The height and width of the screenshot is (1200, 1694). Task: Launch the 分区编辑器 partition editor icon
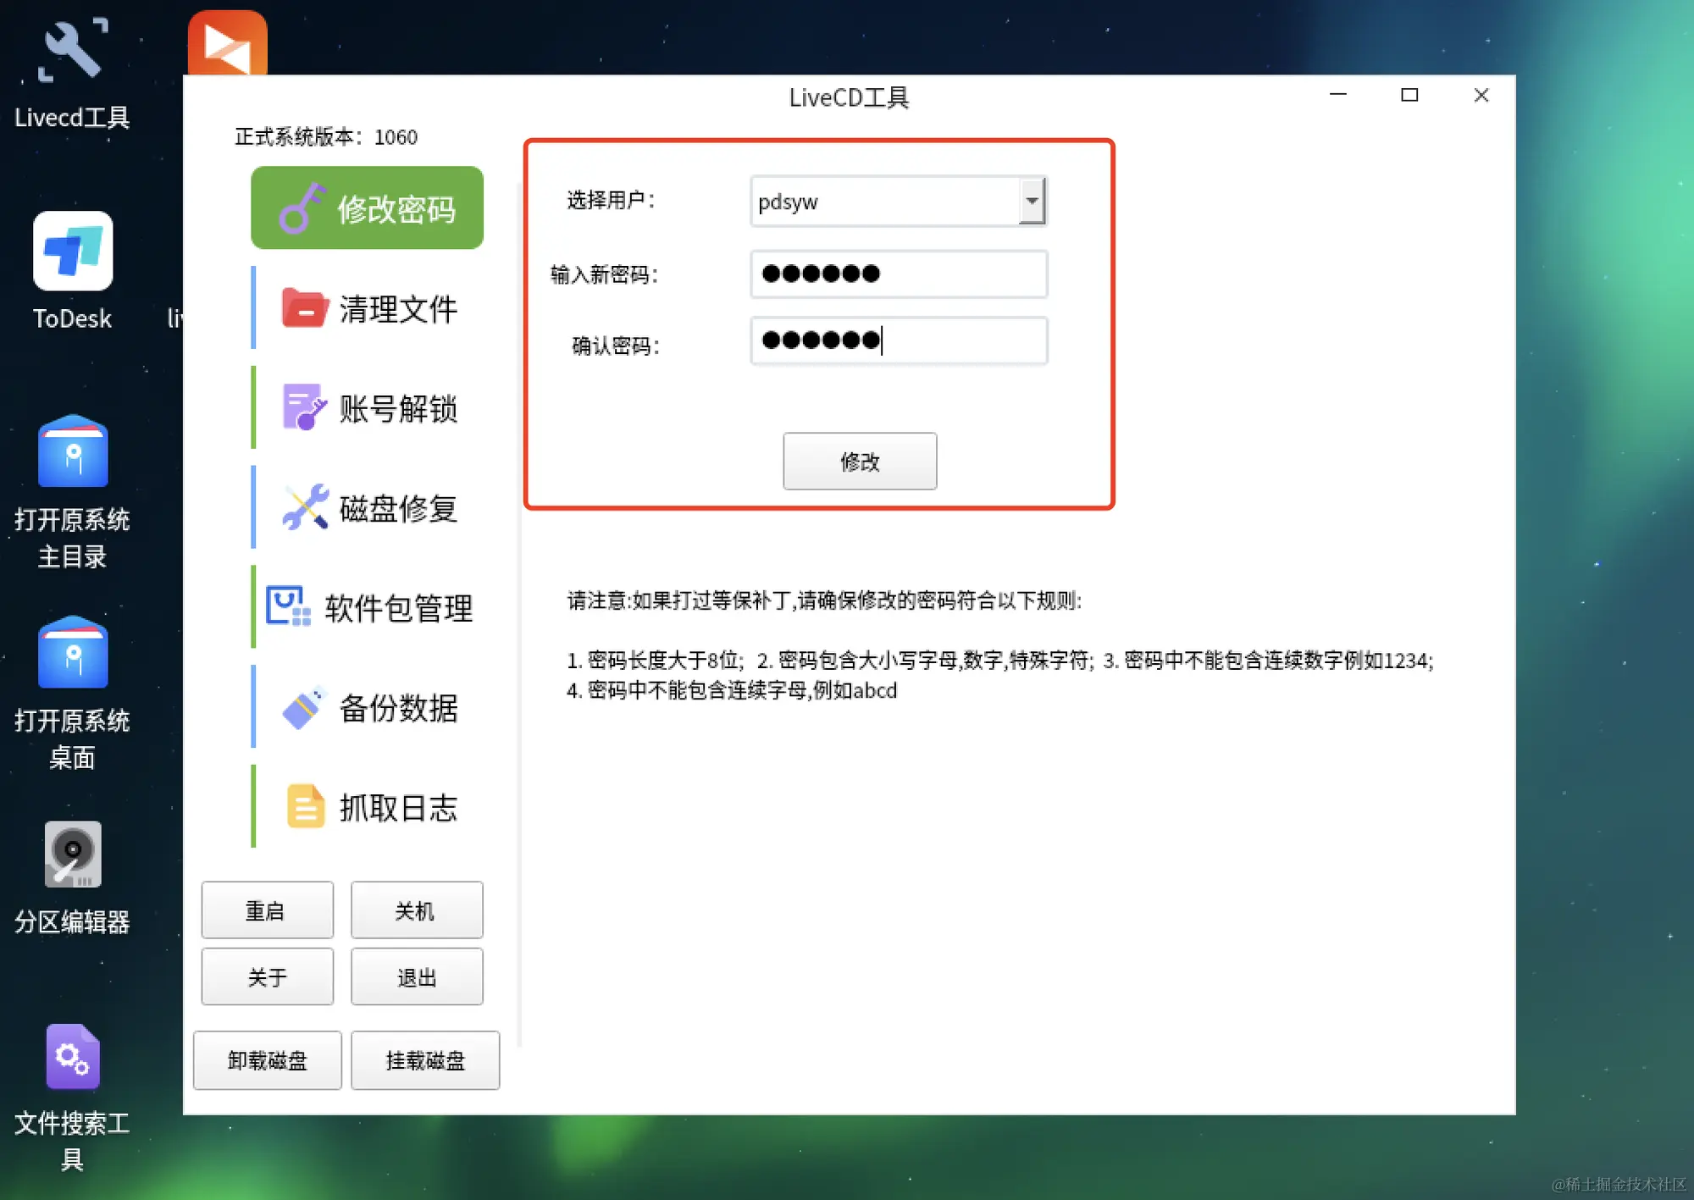tap(73, 854)
